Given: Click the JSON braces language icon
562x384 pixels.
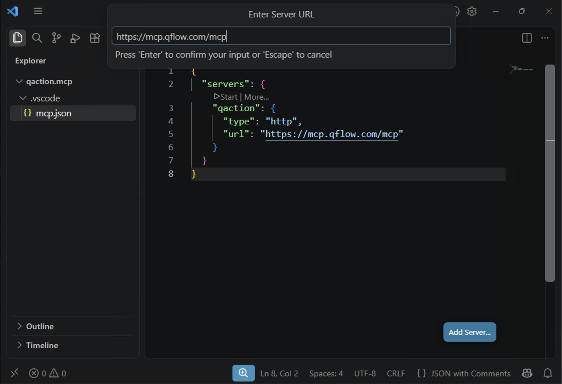Looking at the screenshot, I should pyautogui.click(x=421, y=373).
